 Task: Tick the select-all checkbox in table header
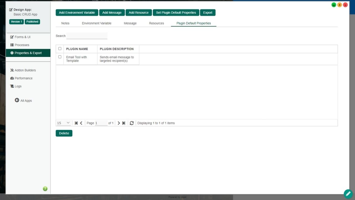click(x=60, y=49)
